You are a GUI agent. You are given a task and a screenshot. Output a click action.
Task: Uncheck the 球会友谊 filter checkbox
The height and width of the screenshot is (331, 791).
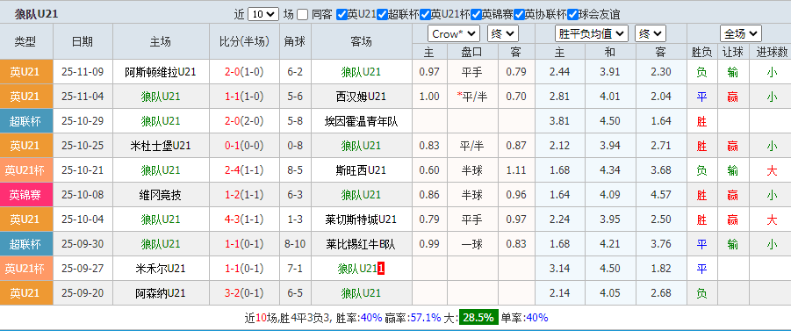coord(572,15)
